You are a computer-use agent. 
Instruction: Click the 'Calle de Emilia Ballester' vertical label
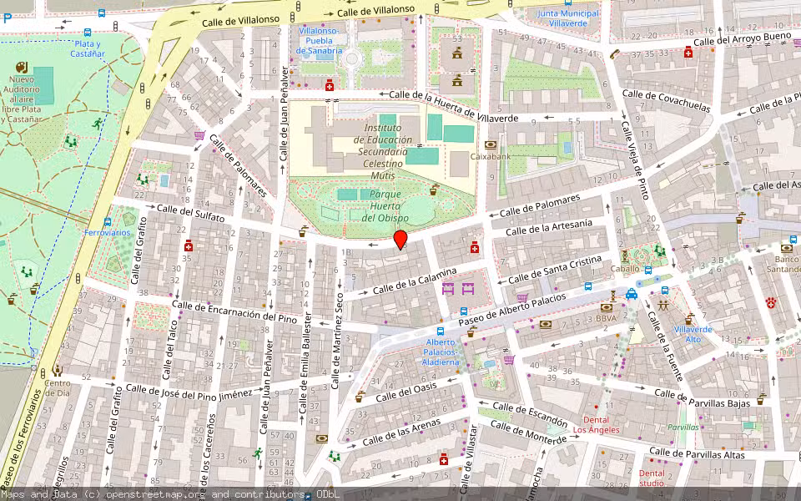tap(305, 362)
